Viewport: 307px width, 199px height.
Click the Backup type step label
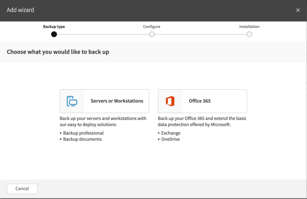[54, 26]
